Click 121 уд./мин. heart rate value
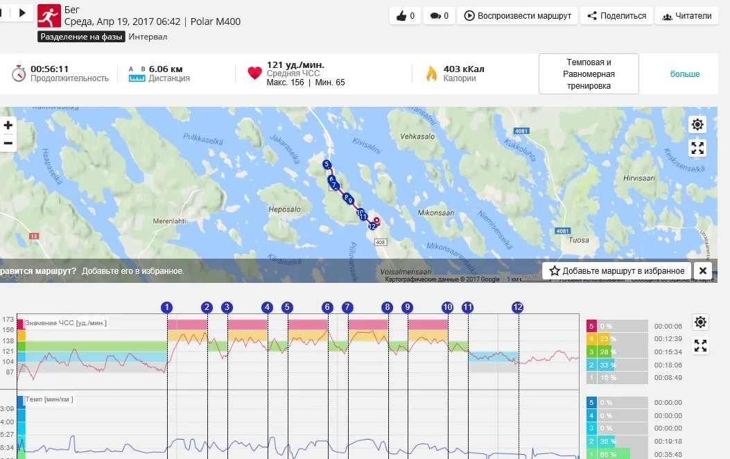Image resolution: width=730 pixels, height=459 pixels. (x=295, y=64)
